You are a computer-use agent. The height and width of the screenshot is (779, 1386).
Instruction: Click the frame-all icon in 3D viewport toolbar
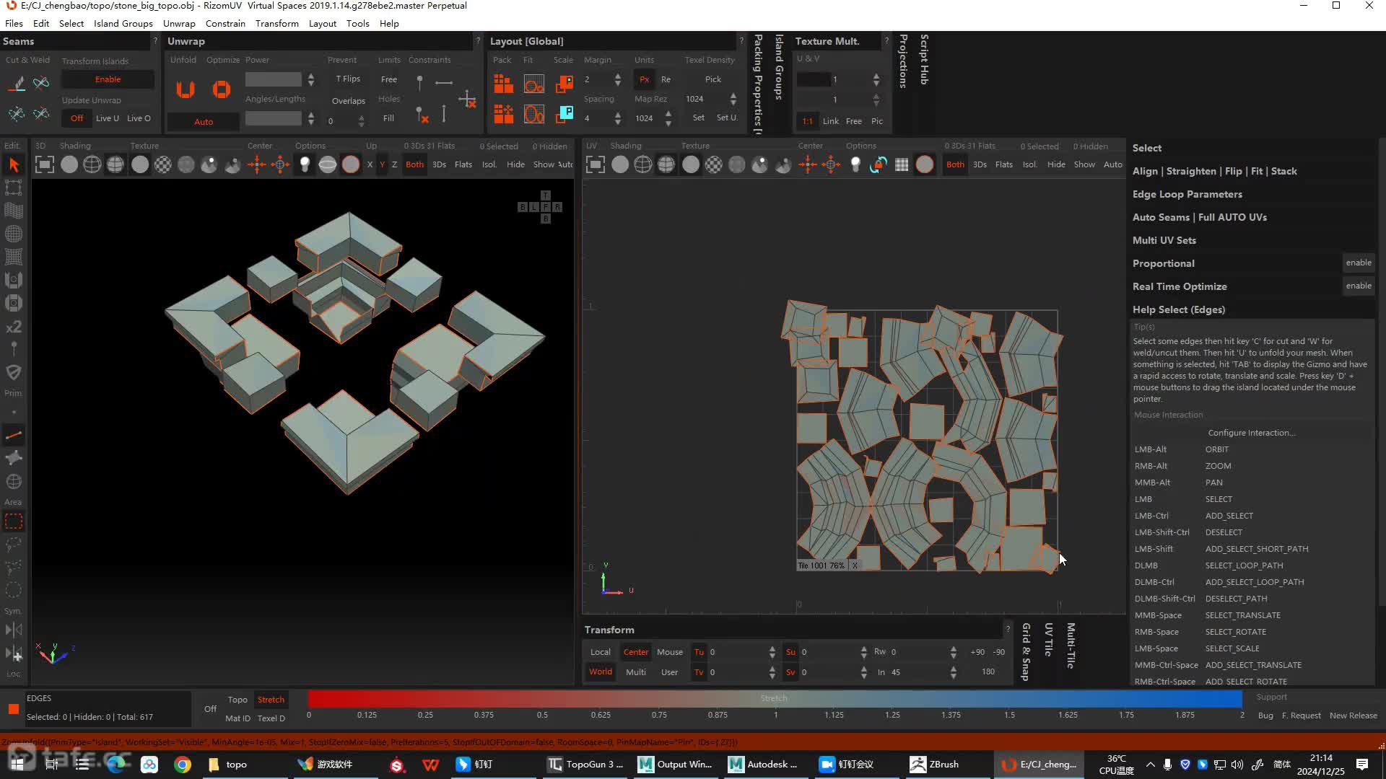tap(45, 164)
